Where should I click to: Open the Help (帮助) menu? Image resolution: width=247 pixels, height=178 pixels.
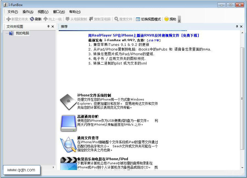[x=75, y=12]
